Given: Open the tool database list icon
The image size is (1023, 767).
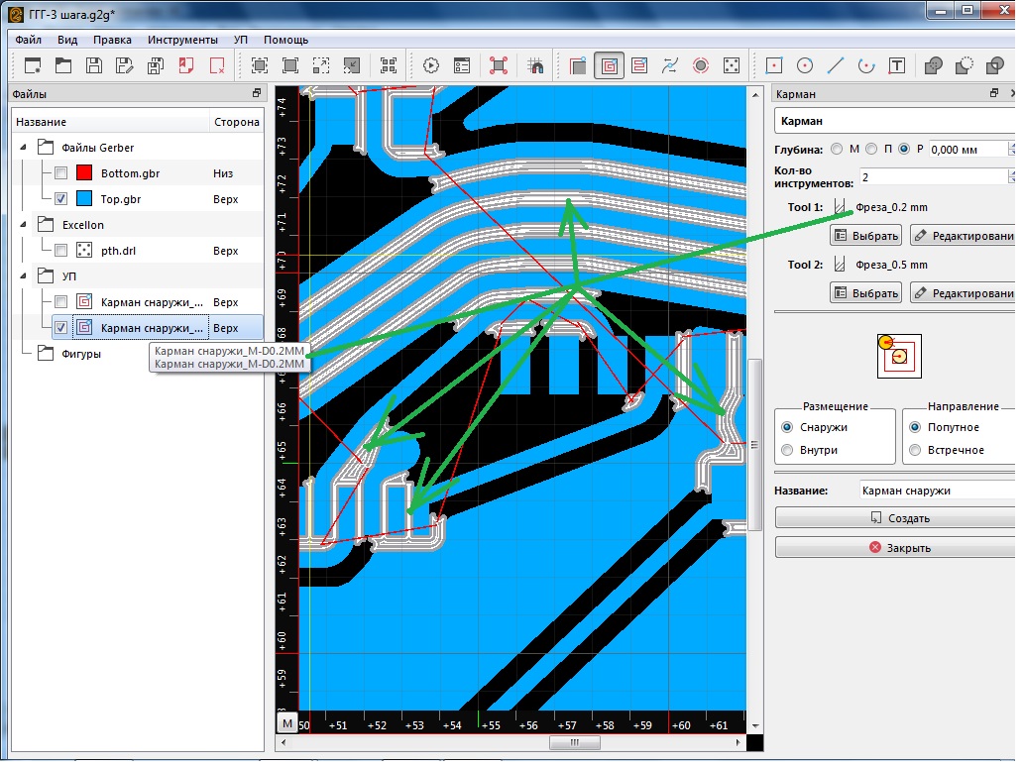Looking at the screenshot, I should point(461,65).
